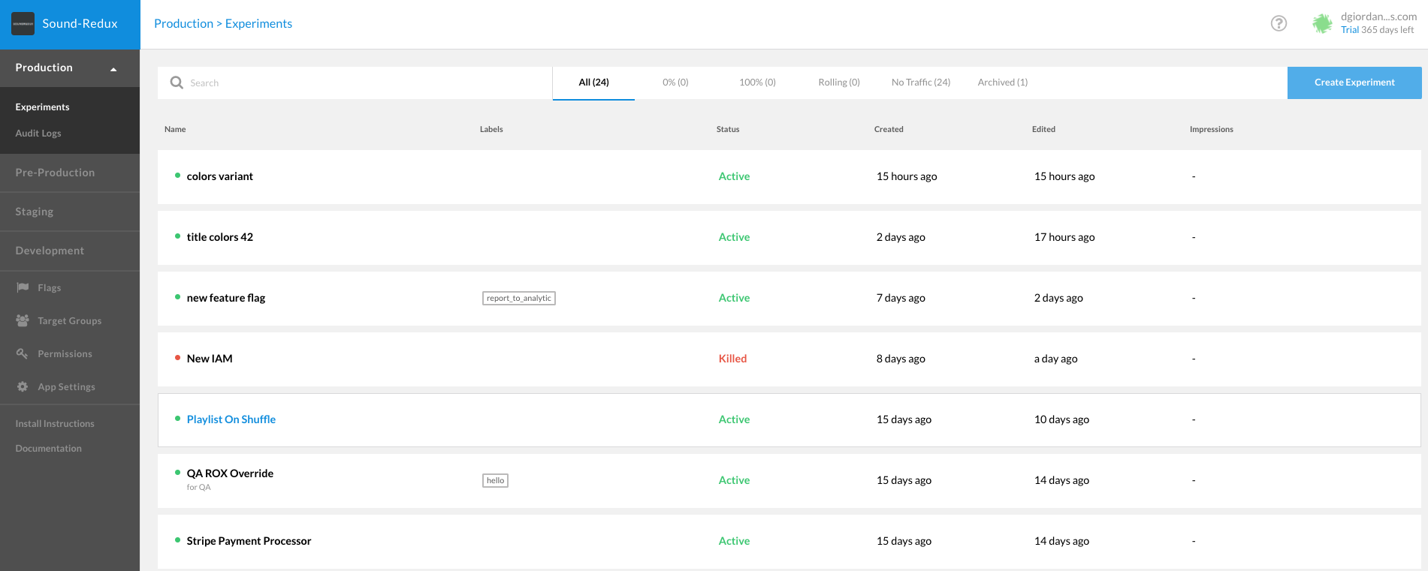Switch to the Archived (1) tab
This screenshot has width=1428, height=571.
coord(1002,83)
